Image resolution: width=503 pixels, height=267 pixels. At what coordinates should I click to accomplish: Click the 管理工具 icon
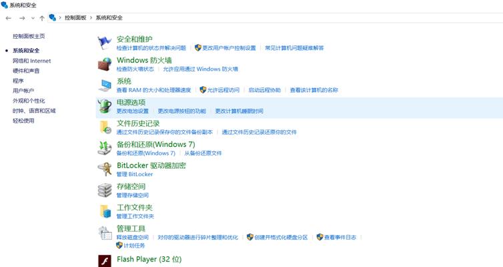[x=105, y=233]
